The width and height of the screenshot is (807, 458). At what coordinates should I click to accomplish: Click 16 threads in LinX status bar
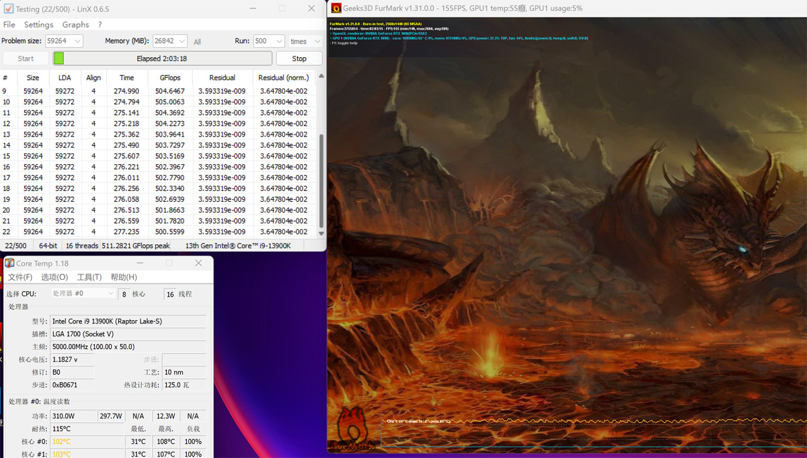[x=82, y=245]
